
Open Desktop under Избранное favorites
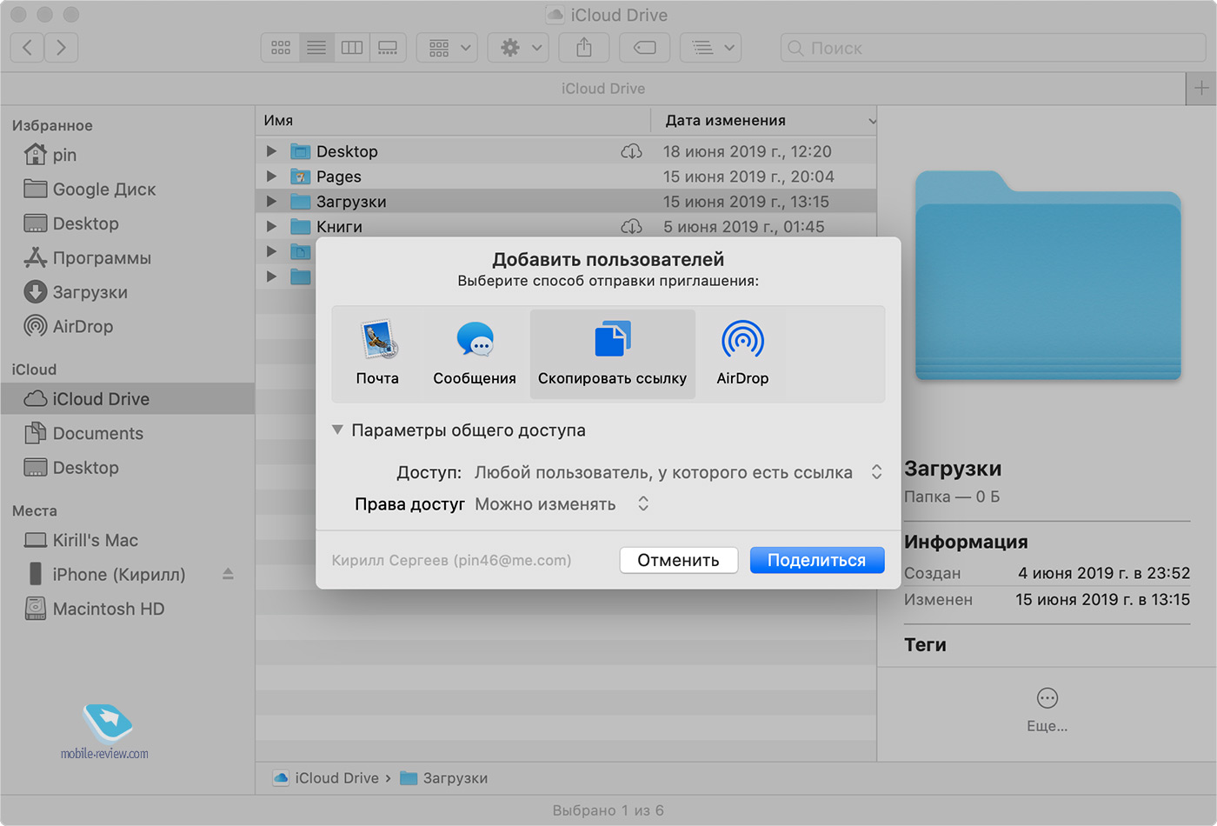[x=127, y=223]
